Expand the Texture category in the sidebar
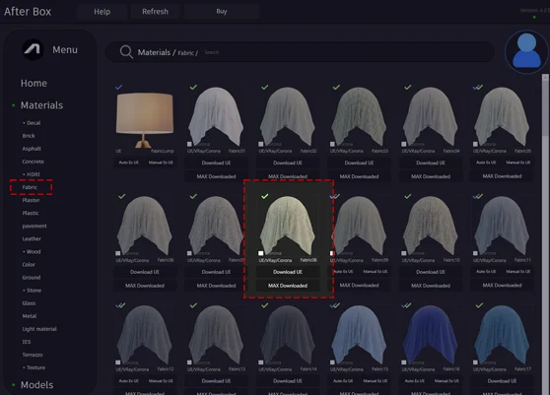The image size is (550, 395). (x=34, y=367)
